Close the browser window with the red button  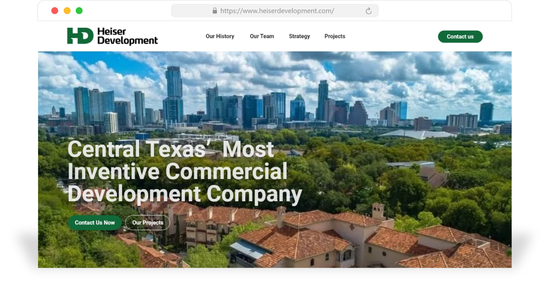point(55,11)
